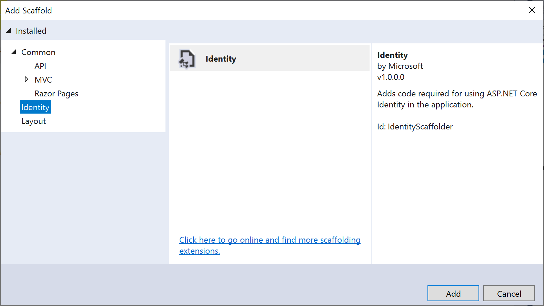Click the 'Id: IdentityScaffolder' text
The image size is (544, 306).
415,127
